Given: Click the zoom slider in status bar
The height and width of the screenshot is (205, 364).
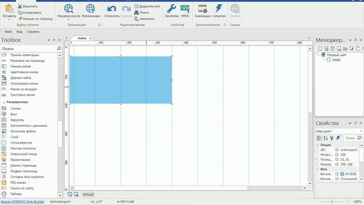Looking at the screenshot, I should (332, 202).
